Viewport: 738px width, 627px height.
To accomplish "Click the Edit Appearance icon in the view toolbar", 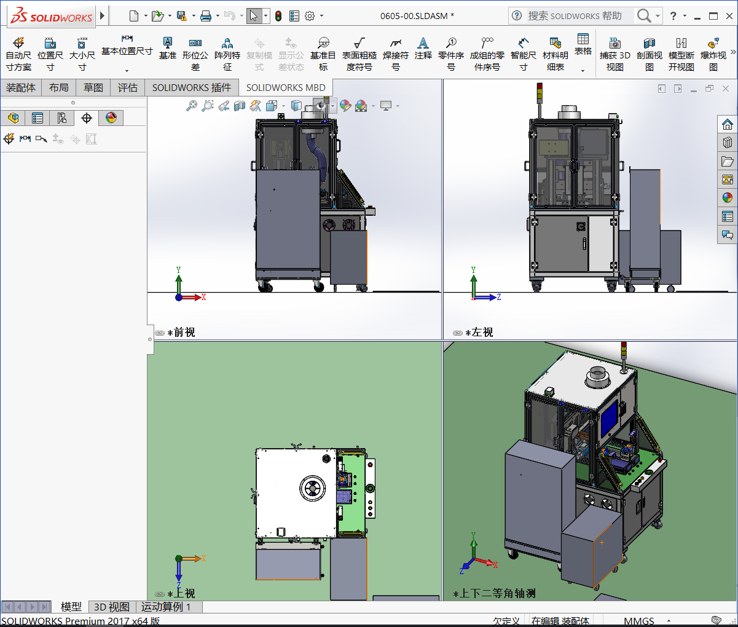I will [345, 106].
